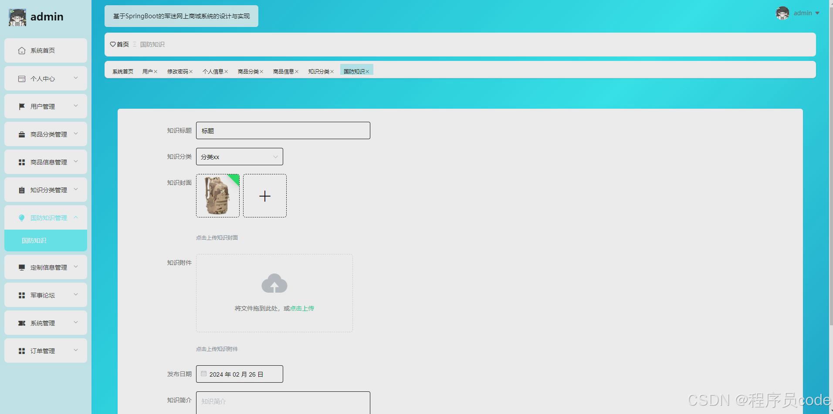Image resolution: width=833 pixels, height=414 pixels.
Task: Close the 商品信息 tab
Action: pyautogui.click(x=297, y=72)
